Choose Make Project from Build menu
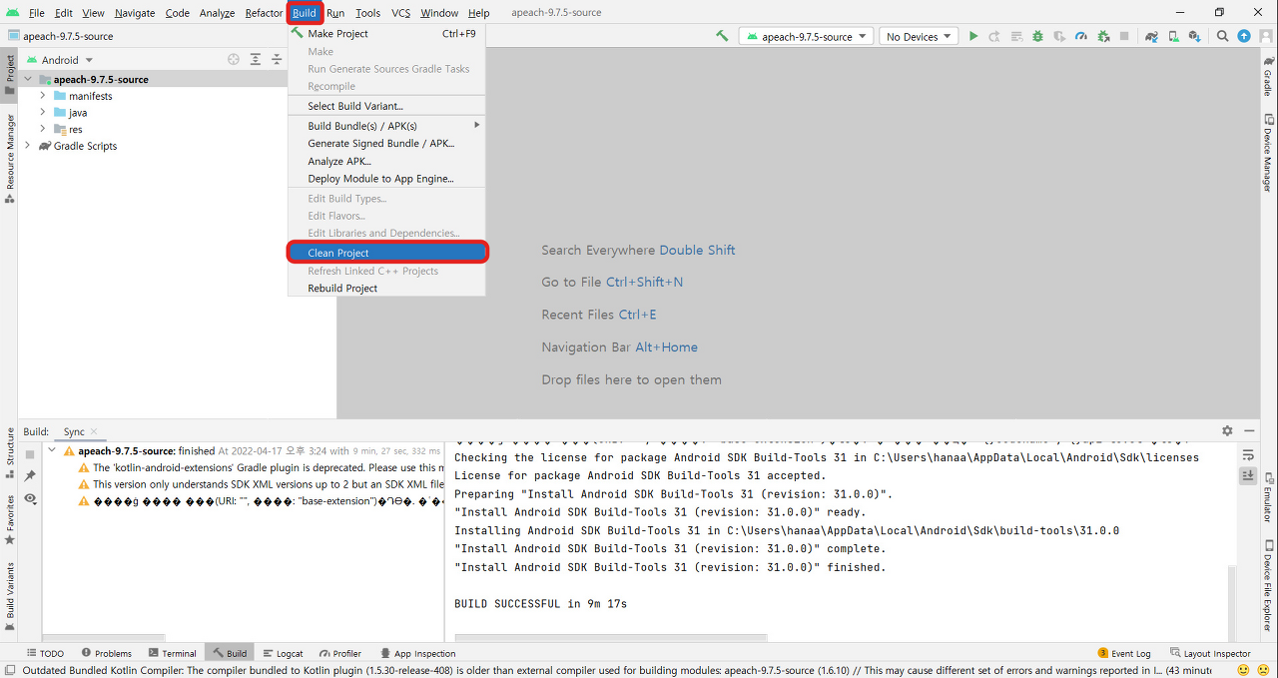The width and height of the screenshot is (1278, 678). click(x=386, y=33)
